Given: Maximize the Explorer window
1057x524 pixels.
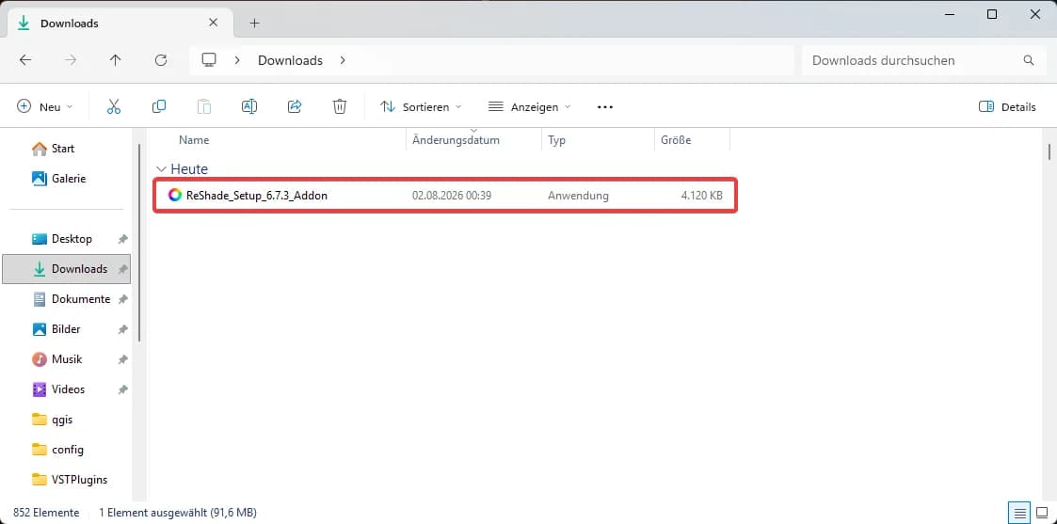Looking at the screenshot, I should coord(992,14).
